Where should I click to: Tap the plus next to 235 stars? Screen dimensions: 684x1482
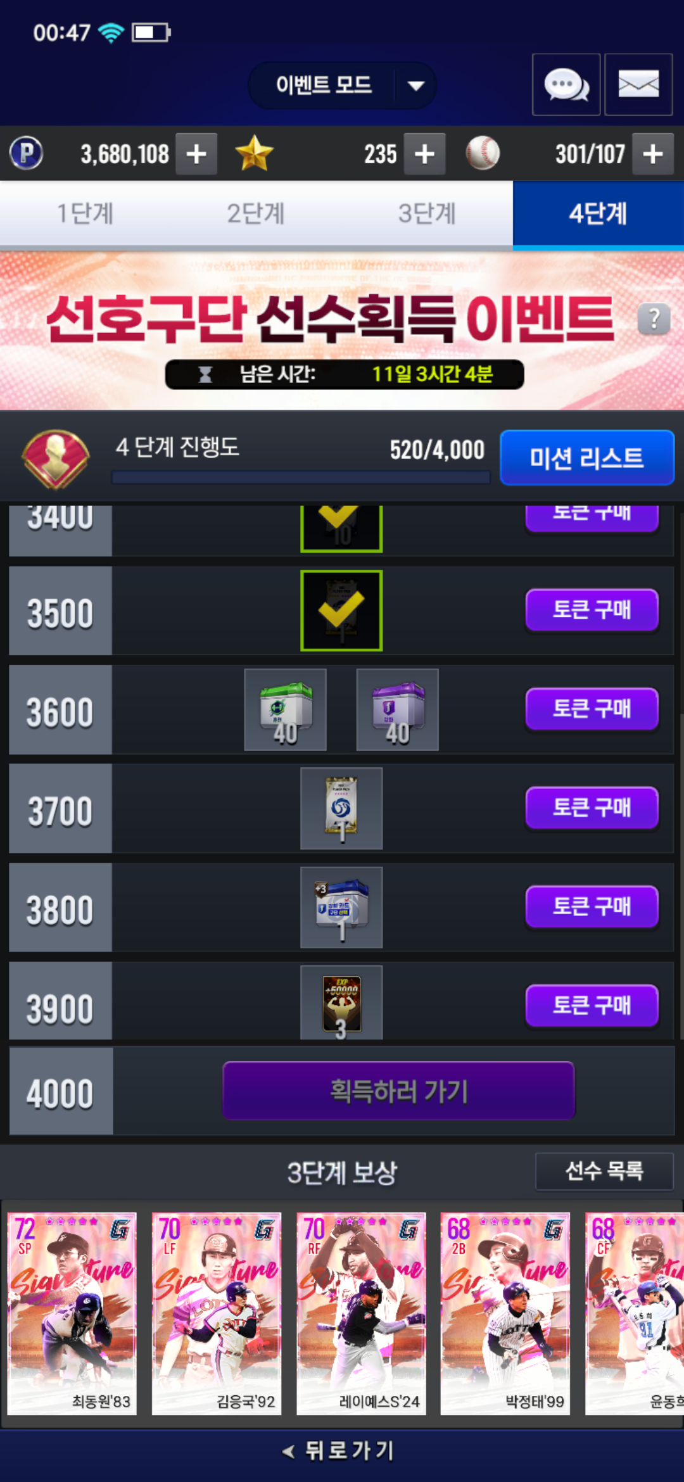pos(424,154)
